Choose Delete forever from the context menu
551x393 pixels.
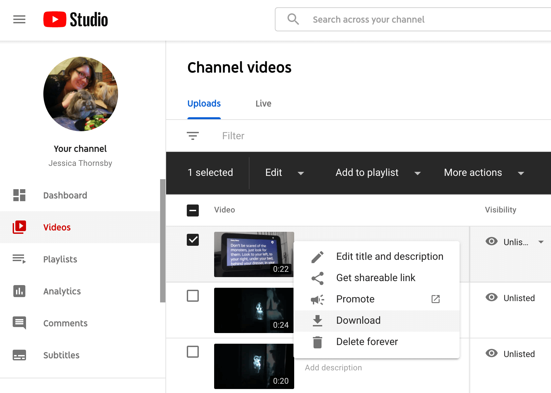point(367,341)
